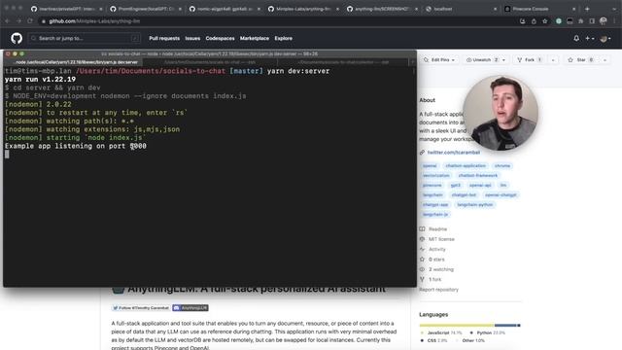
Task: Click the Unwatch button
Action: tap(482, 60)
